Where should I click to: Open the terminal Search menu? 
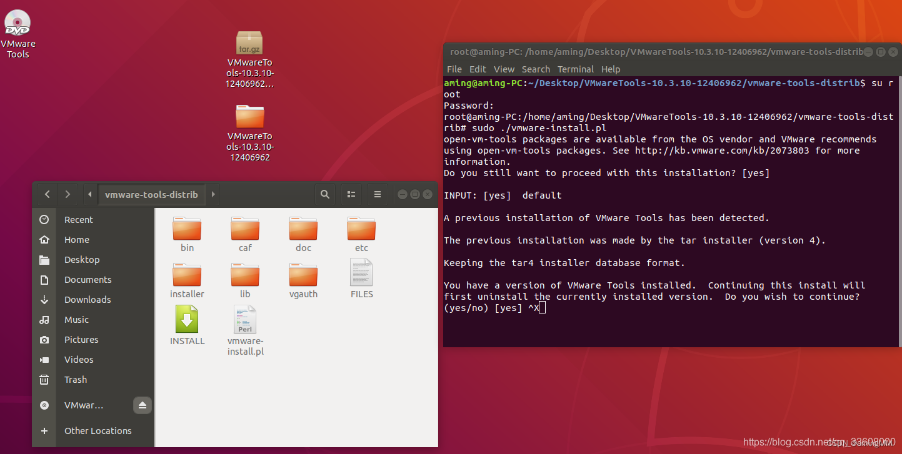pyautogui.click(x=536, y=69)
